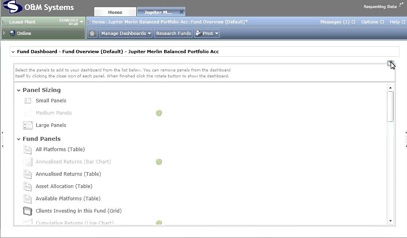
Task: Click the panel list scroll up arrow
Action: [x=390, y=88]
